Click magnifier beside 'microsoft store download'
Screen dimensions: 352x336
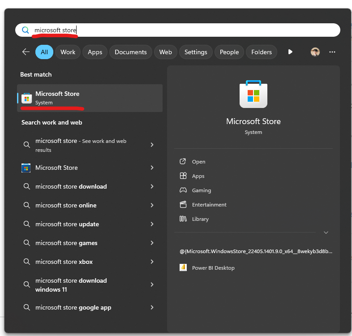pyautogui.click(x=27, y=186)
